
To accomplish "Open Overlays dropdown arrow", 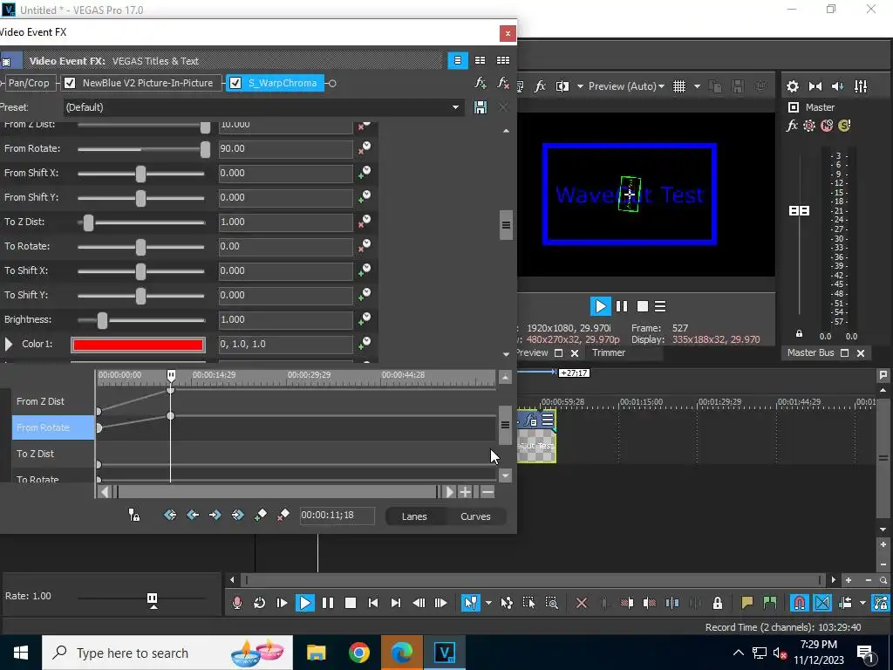I will 697,86.
